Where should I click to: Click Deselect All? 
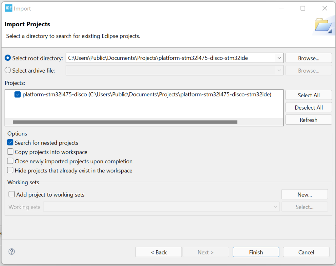coord(308,107)
